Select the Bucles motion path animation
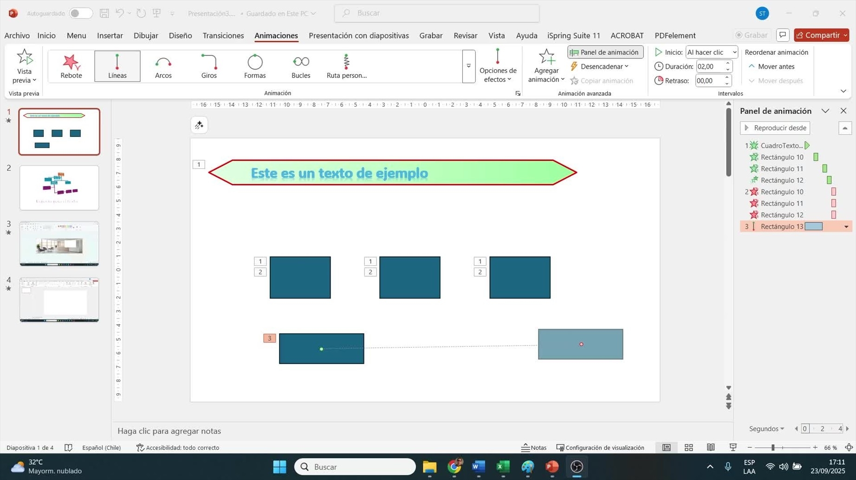This screenshot has height=480, width=856. coord(301,66)
